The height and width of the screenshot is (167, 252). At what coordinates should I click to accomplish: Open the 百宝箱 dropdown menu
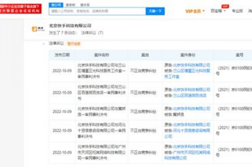(x=218, y=11)
